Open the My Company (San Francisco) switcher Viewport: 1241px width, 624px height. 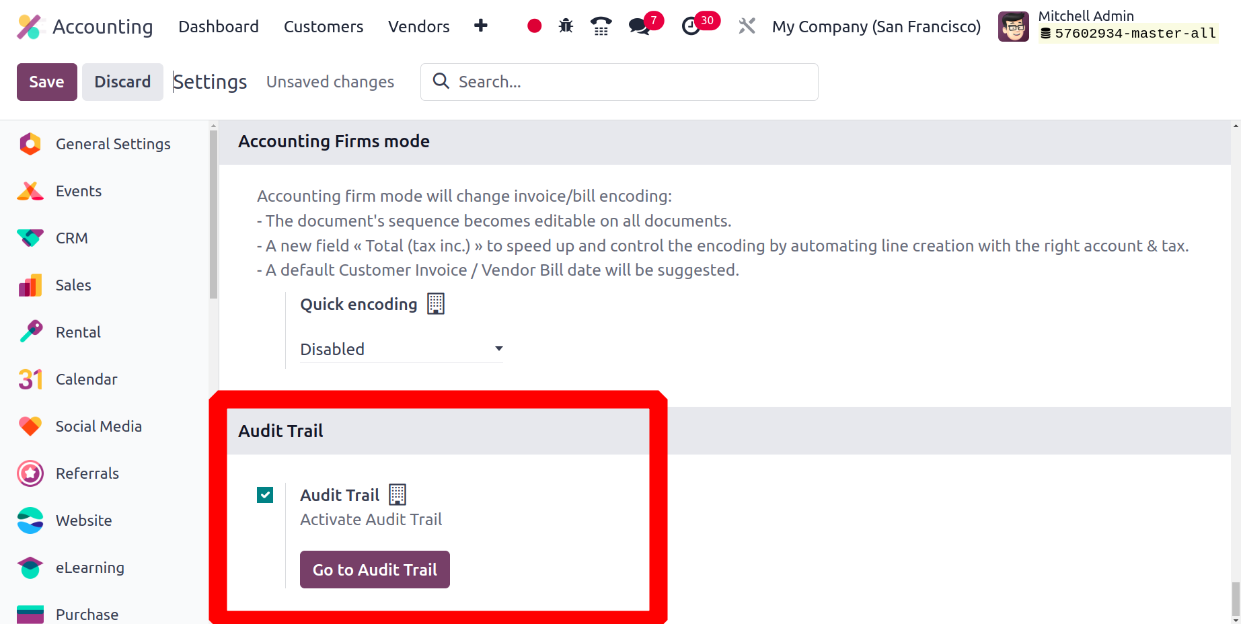point(876,26)
